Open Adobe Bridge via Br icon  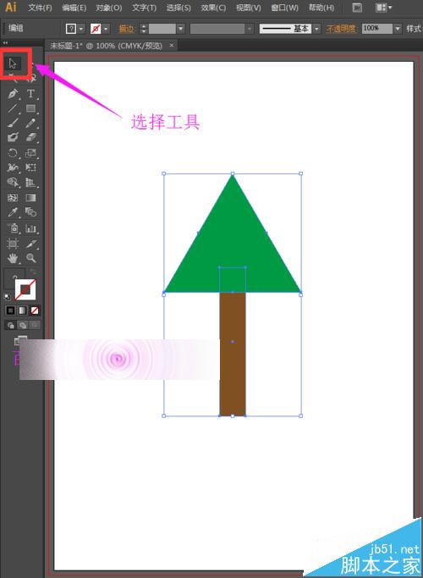pyautogui.click(x=357, y=8)
